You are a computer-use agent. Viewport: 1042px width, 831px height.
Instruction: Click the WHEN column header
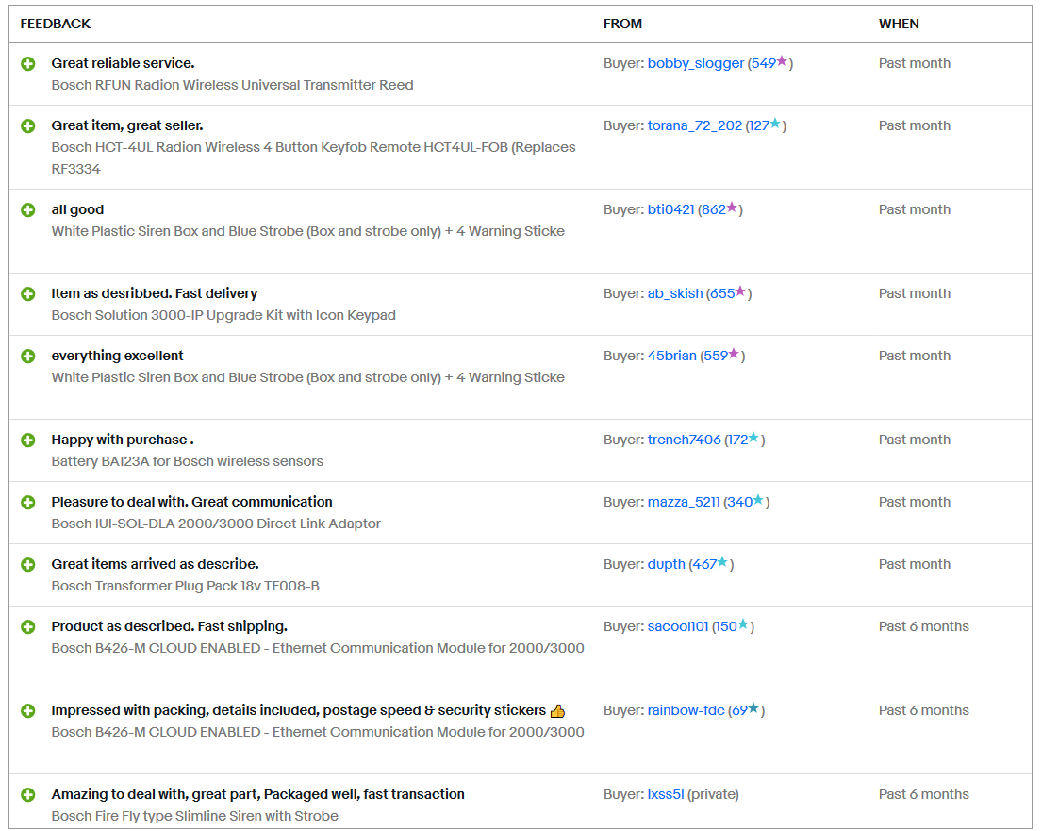coord(899,24)
